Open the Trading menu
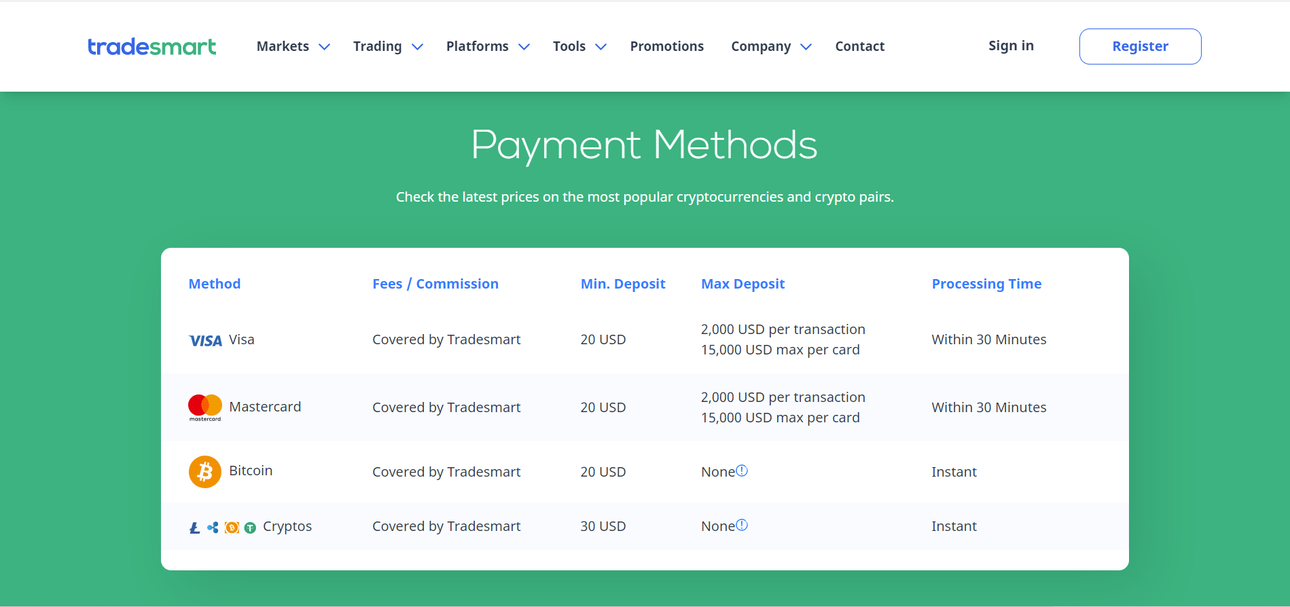1290x607 pixels. (378, 46)
